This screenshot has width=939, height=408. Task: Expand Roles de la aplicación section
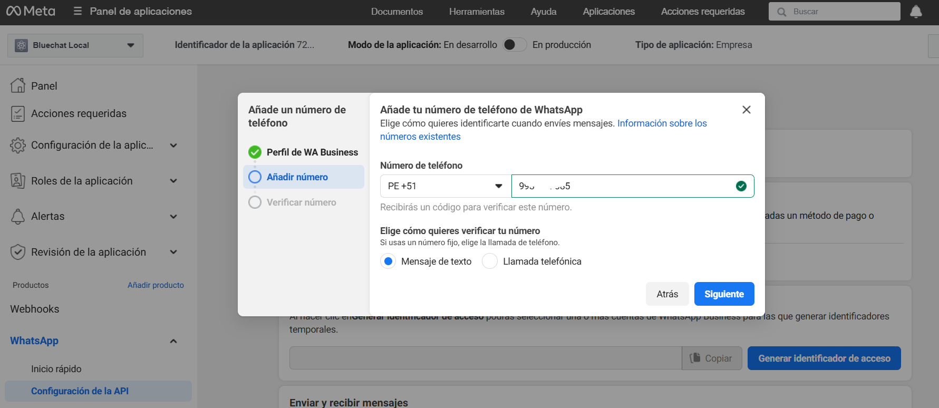pos(173,181)
